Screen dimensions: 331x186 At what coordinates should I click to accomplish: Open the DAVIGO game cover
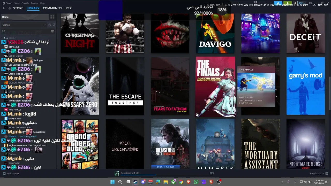coord(215,34)
